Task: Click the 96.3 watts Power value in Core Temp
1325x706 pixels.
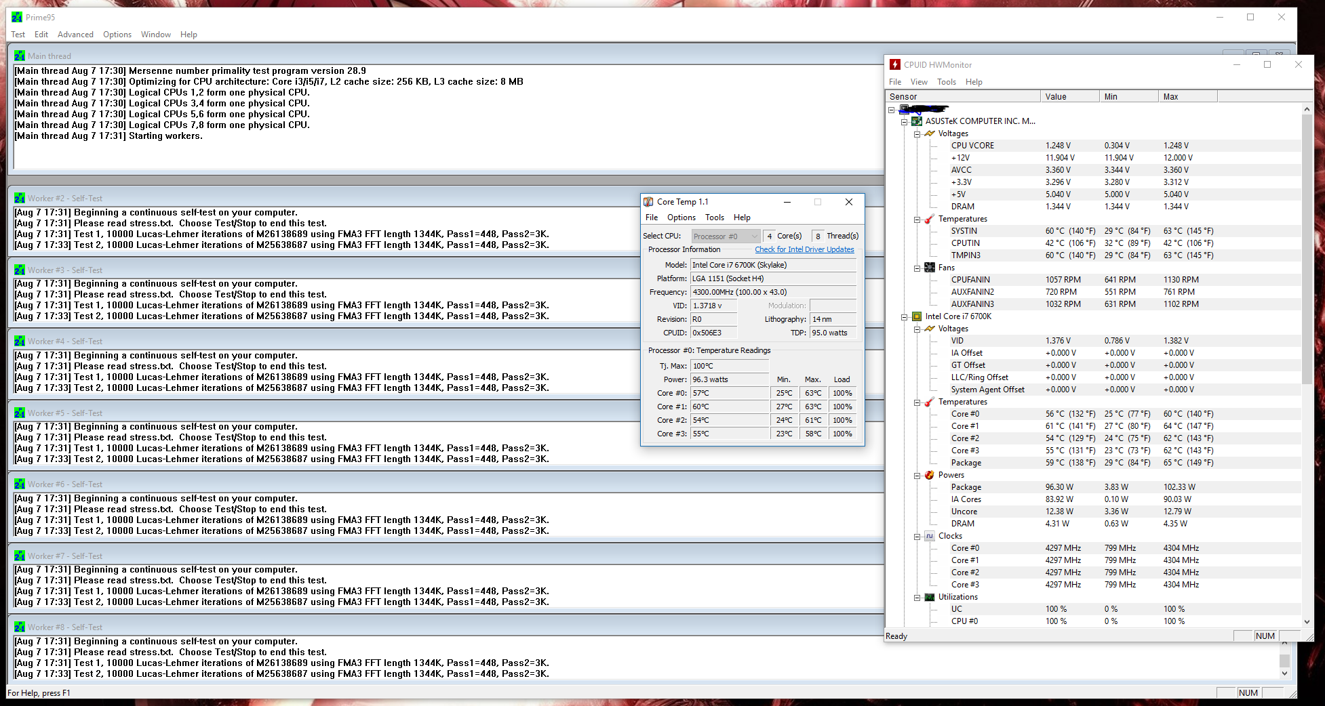Action: (730, 379)
